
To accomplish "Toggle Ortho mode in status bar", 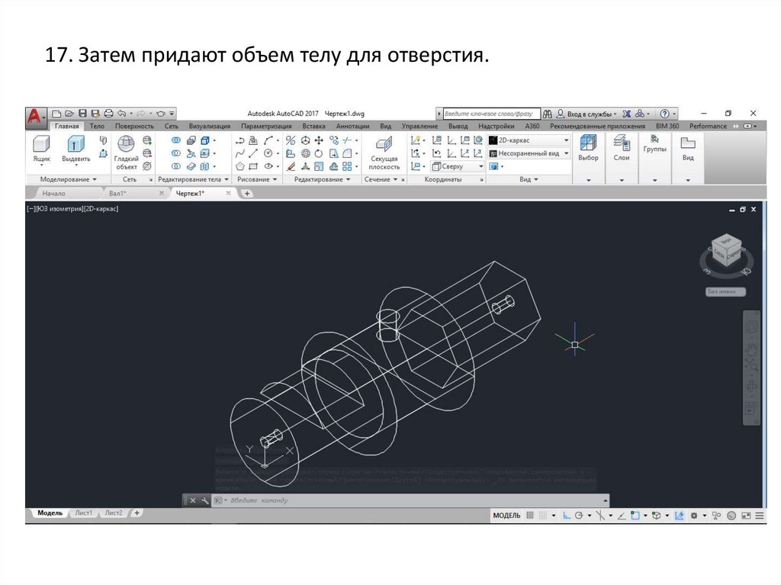I will click(567, 516).
